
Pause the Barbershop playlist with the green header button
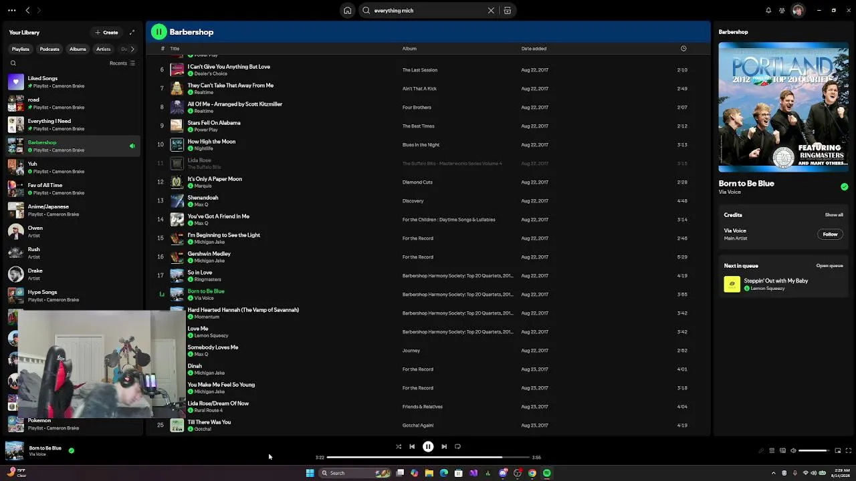pos(158,31)
